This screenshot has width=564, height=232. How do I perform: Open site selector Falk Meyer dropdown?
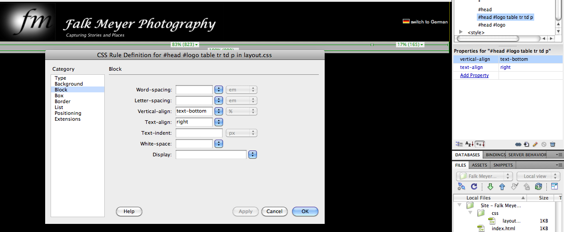[484, 176]
